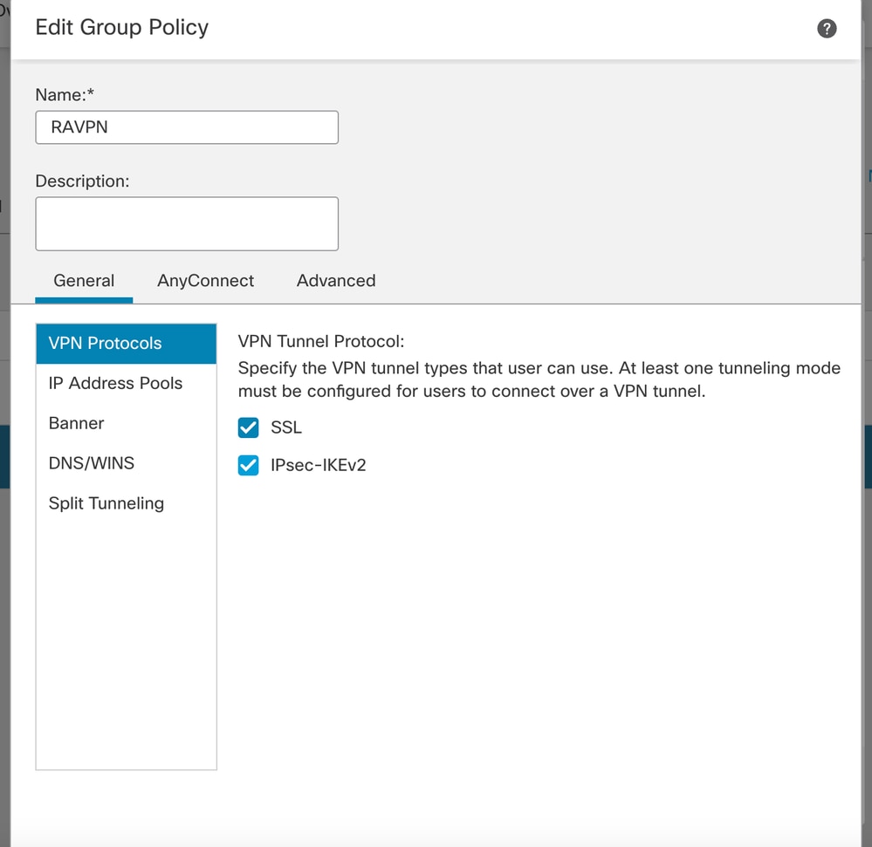
Task: Open the Advanced tab
Action: coord(336,281)
